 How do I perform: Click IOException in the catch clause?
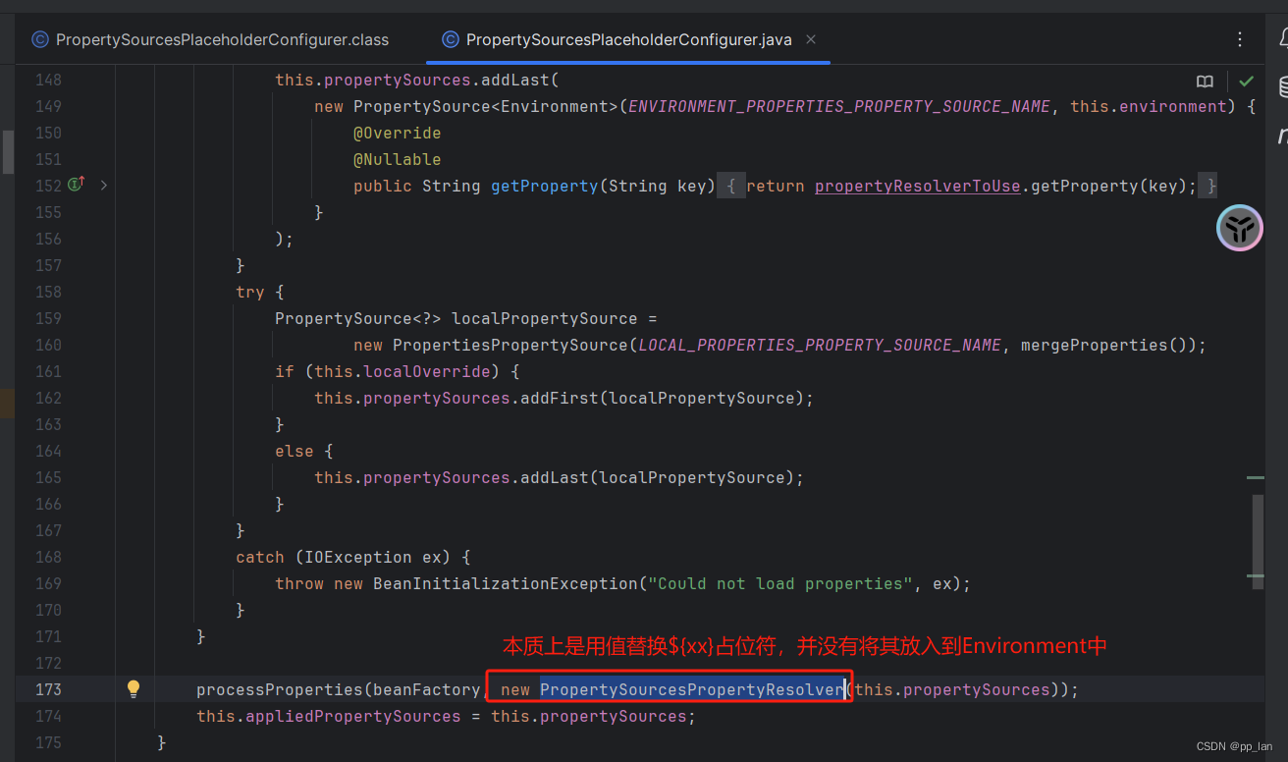(x=358, y=557)
